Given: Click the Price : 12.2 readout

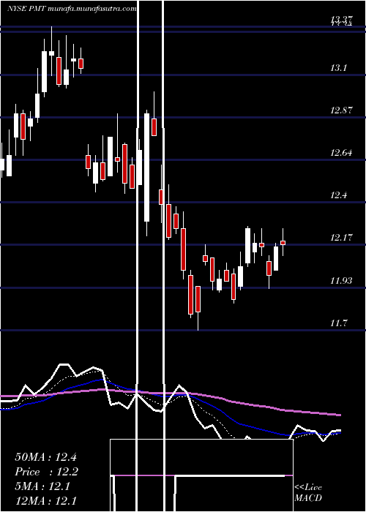Looking at the screenshot, I should click(46, 472).
